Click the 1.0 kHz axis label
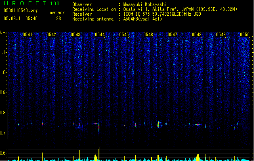254x161 pixels. pyautogui.click(x=3, y=72)
